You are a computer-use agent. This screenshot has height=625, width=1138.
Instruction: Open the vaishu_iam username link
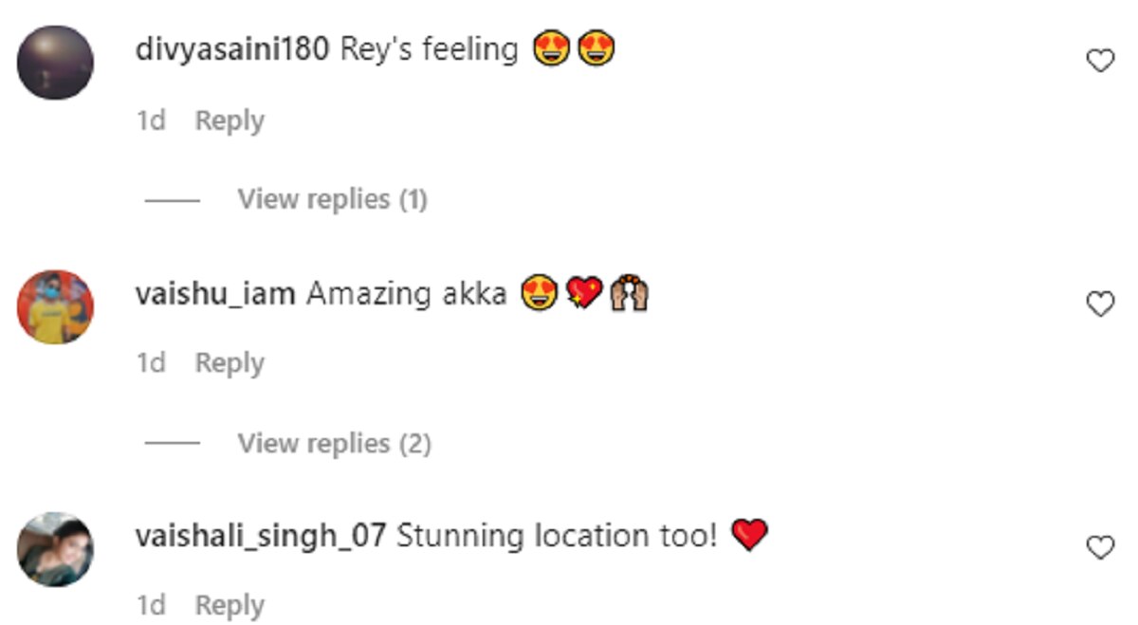216,294
